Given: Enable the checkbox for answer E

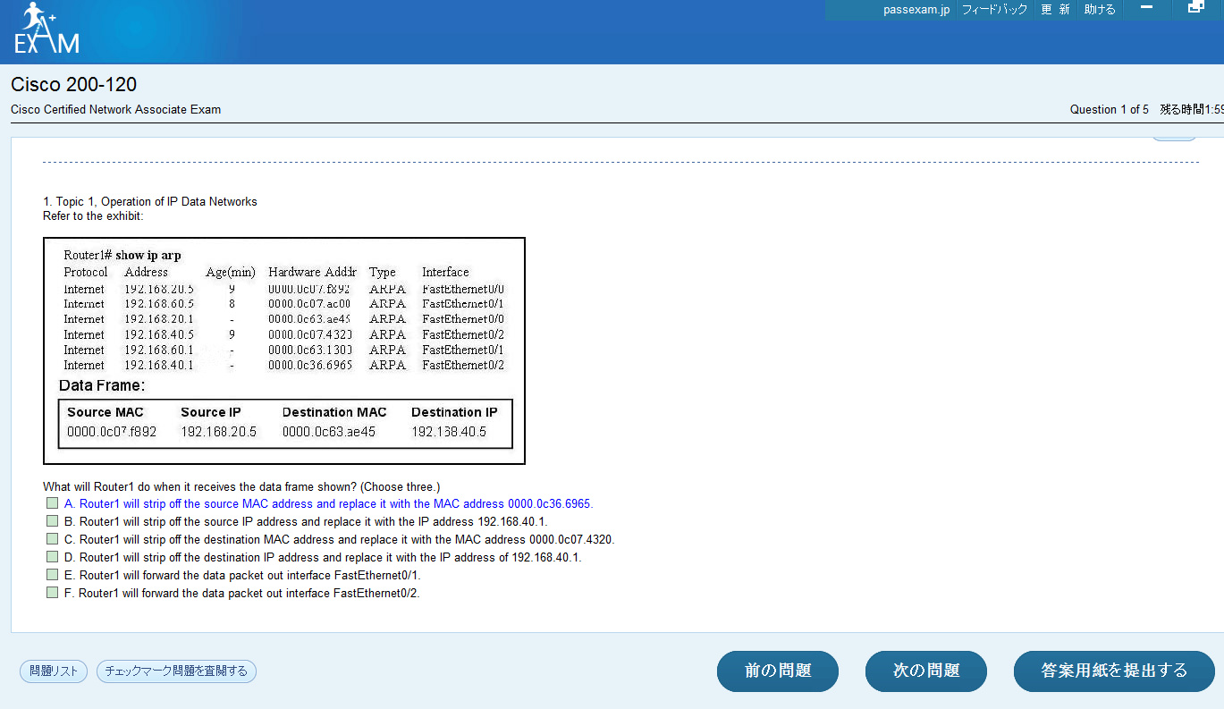Looking at the screenshot, I should pos(53,575).
